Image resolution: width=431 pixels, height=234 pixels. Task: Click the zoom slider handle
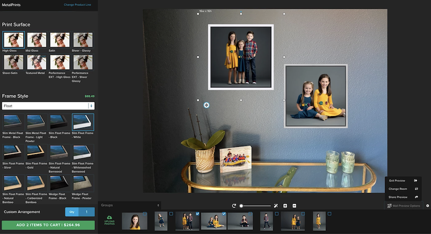241,206
